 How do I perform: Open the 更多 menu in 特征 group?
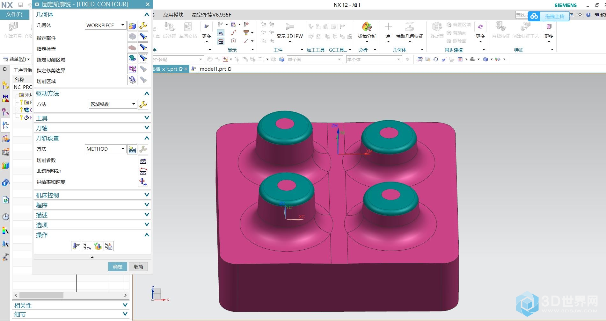coord(549,32)
